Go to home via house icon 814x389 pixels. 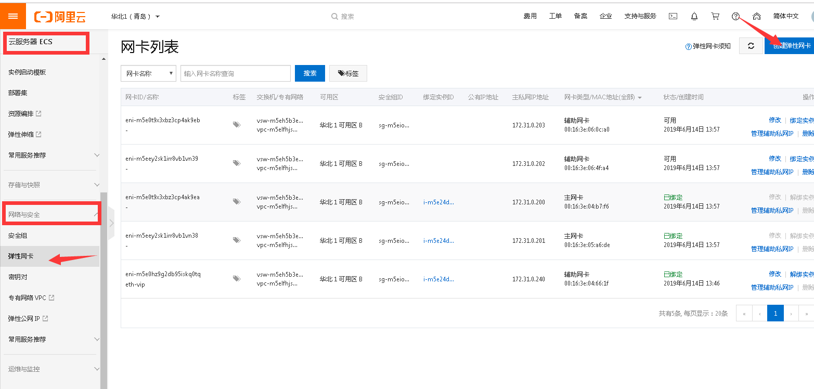coord(757,16)
